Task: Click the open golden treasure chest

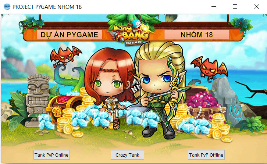Action: click(x=65, y=106)
